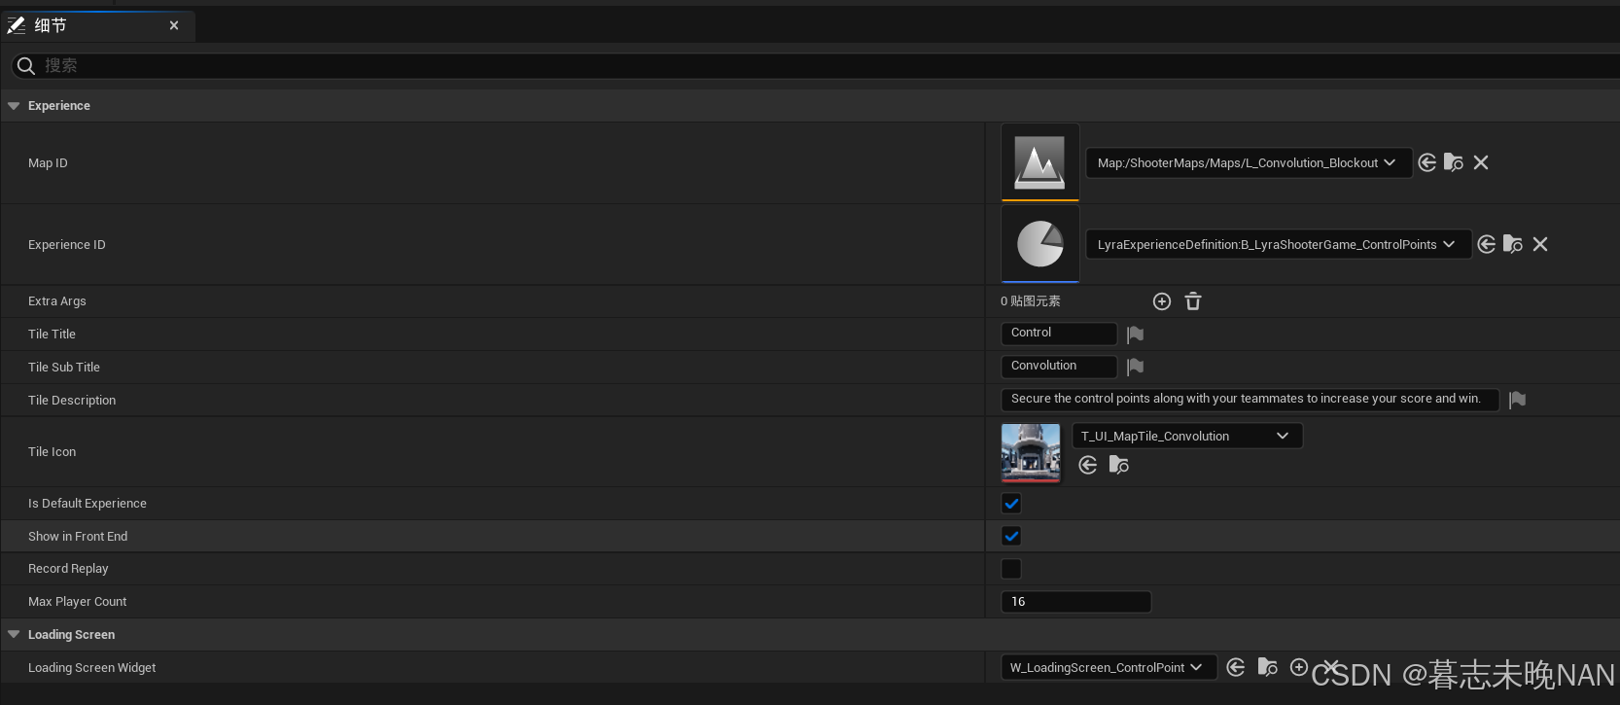Clear the Map ID value
The image size is (1620, 705).
(x=1481, y=162)
